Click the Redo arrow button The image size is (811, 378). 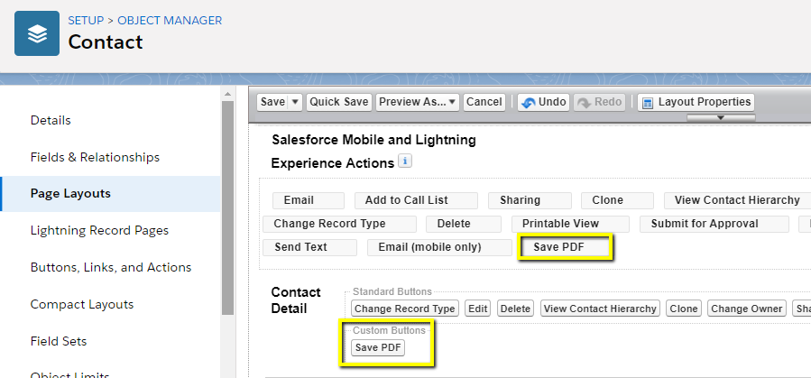(599, 102)
